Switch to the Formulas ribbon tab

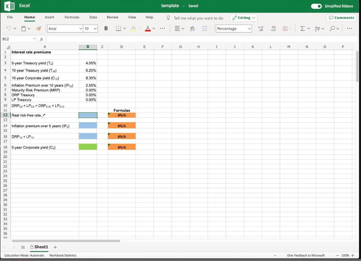coord(72,17)
